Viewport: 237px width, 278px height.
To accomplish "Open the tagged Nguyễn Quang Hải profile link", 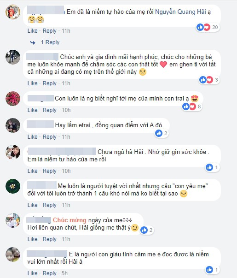I will click(x=180, y=12).
